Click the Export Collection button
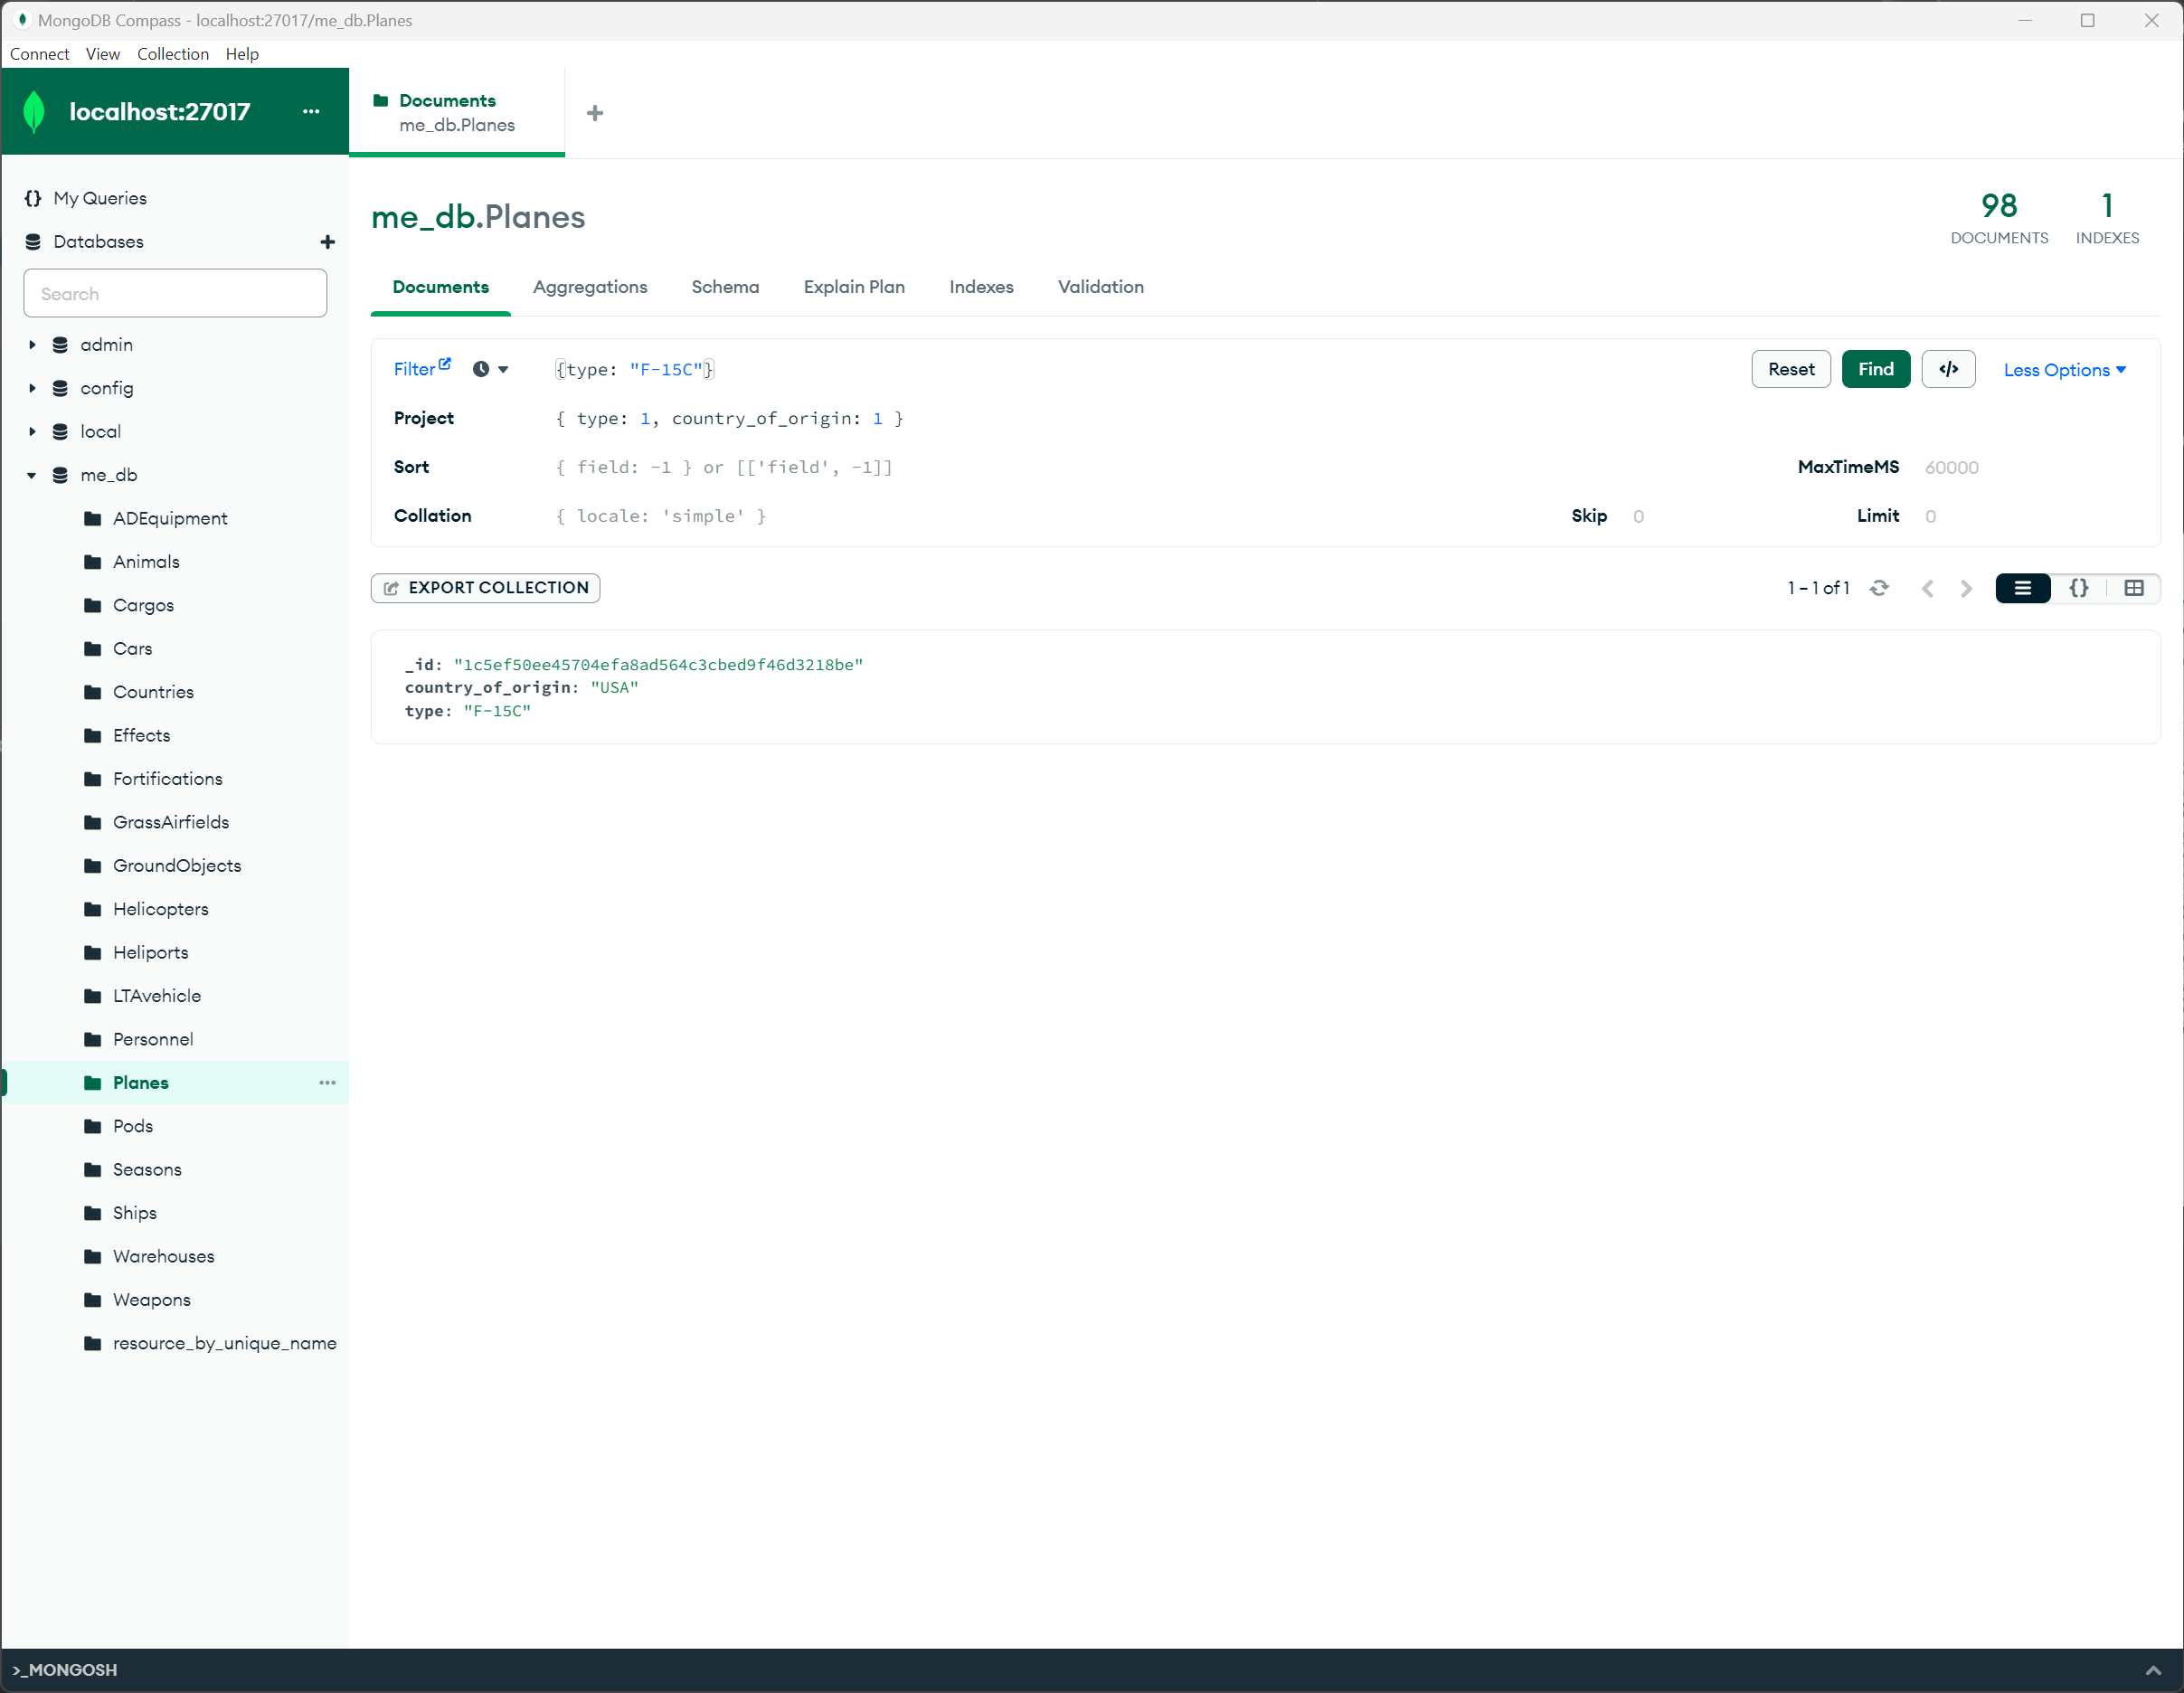The height and width of the screenshot is (1693, 2184). point(486,588)
